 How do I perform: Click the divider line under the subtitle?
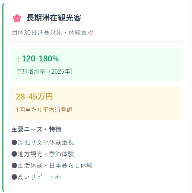(x=97, y=41)
